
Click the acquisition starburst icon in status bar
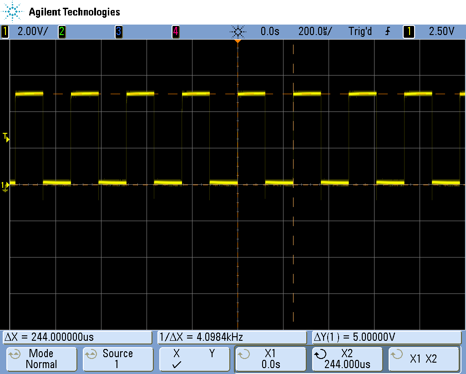tap(238, 31)
